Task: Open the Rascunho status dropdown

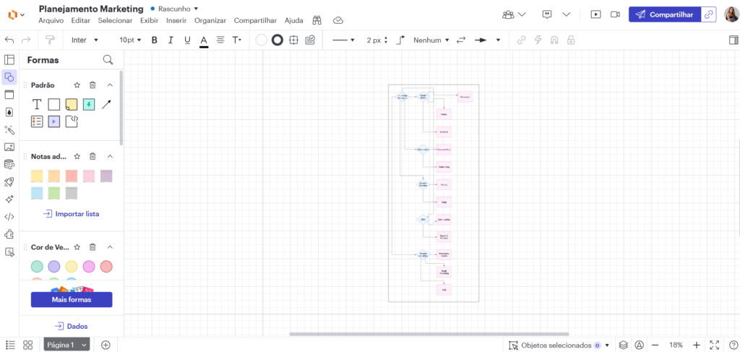Action: click(178, 9)
